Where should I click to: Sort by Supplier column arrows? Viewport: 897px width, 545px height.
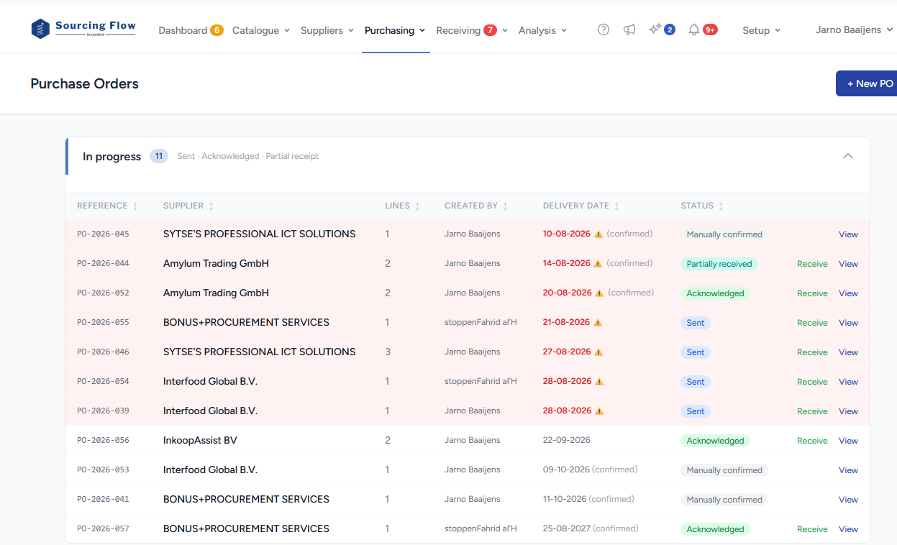[x=211, y=206]
